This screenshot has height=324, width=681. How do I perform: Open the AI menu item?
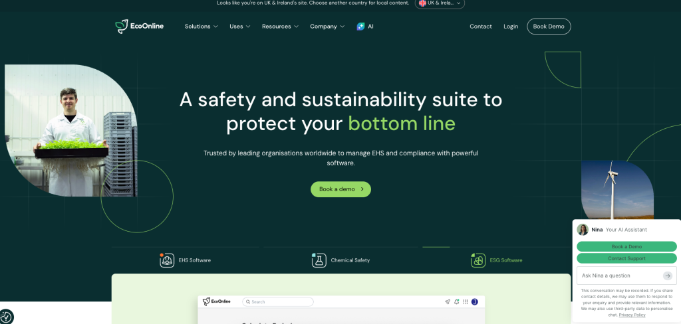pos(365,27)
